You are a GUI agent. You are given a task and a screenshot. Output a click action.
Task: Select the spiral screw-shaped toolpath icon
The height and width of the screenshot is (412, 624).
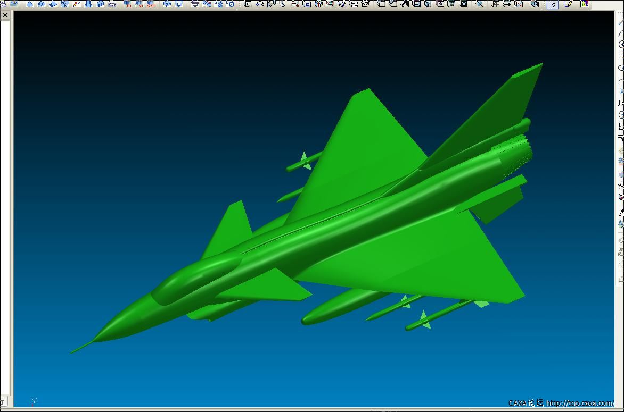click(x=88, y=4)
